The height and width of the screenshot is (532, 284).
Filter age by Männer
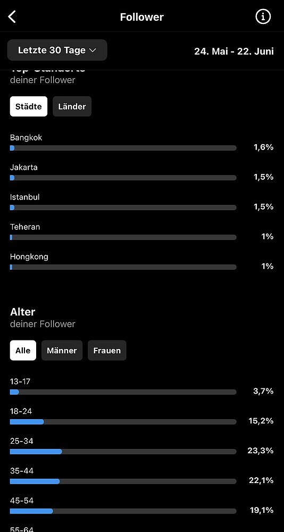point(62,351)
